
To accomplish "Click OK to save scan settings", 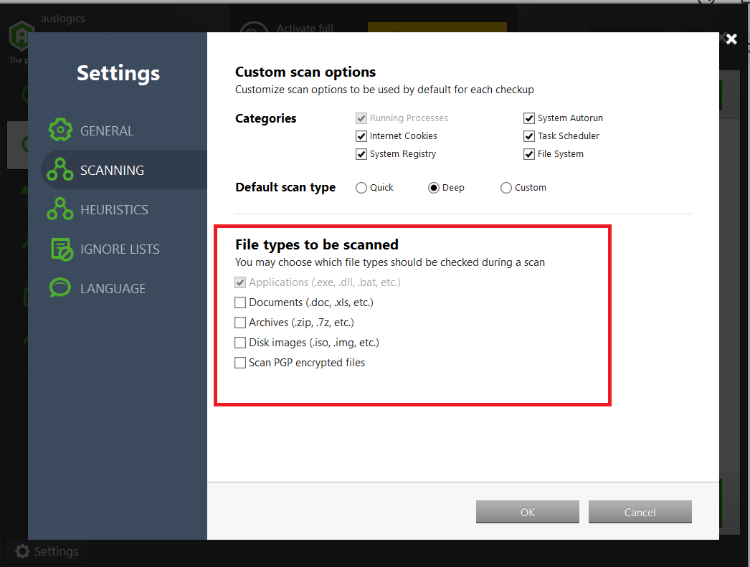I will [x=527, y=512].
